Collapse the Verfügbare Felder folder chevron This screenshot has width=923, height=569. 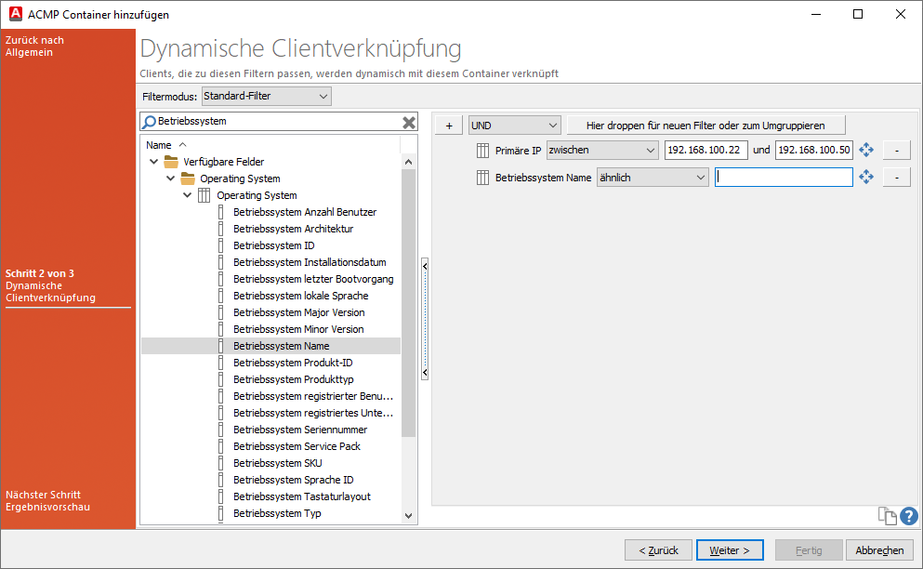pyautogui.click(x=152, y=161)
